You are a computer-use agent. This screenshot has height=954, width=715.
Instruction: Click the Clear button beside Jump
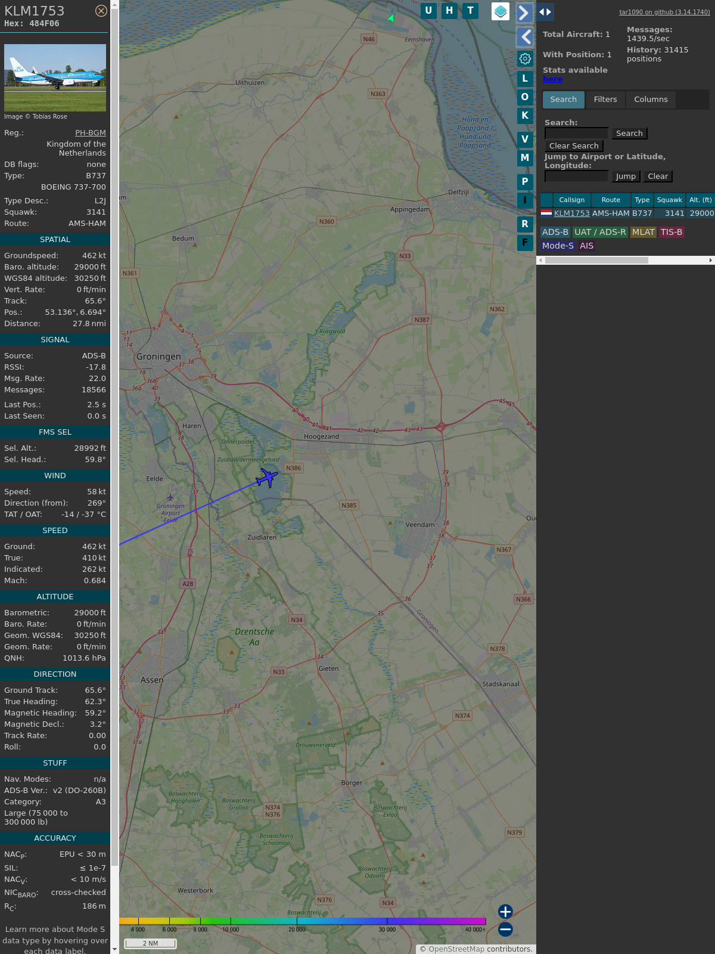(x=658, y=176)
